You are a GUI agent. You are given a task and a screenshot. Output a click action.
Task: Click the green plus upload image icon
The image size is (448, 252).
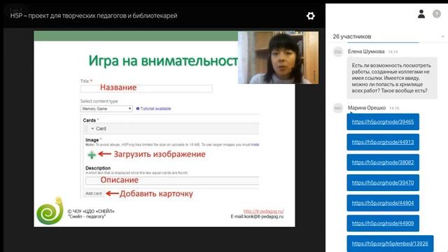coord(92,155)
